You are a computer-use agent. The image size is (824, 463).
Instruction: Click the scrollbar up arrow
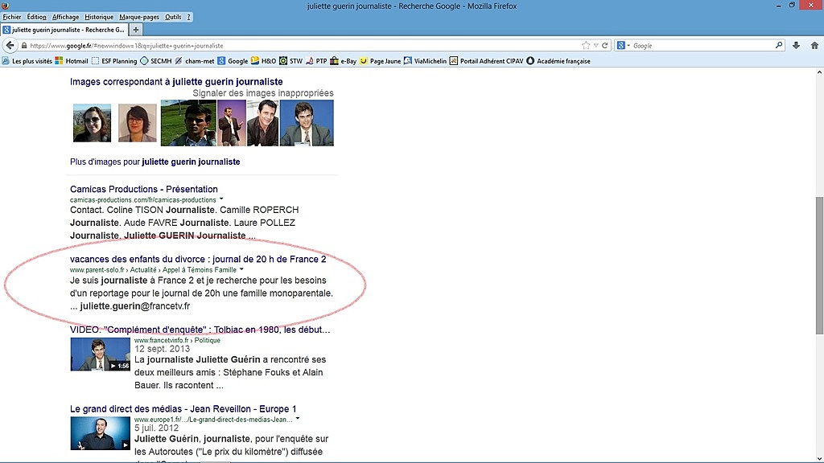tap(819, 72)
